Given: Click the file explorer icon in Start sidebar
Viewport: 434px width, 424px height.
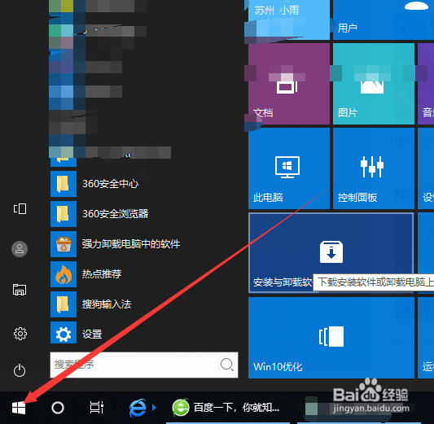Looking at the screenshot, I should click(20, 290).
